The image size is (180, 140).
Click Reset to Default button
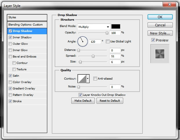coord(110,101)
